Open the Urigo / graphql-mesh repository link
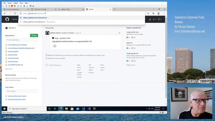Image resolution: width=215 pixels, height=121 pixels. [62, 38]
